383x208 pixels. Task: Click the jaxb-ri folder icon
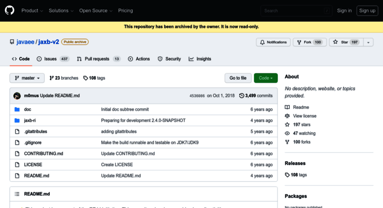click(17, 120)
